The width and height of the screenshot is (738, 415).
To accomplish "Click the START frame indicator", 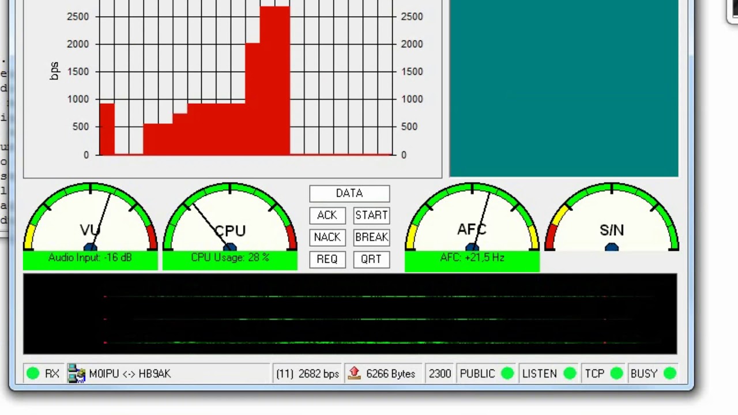I will [371, 216].
